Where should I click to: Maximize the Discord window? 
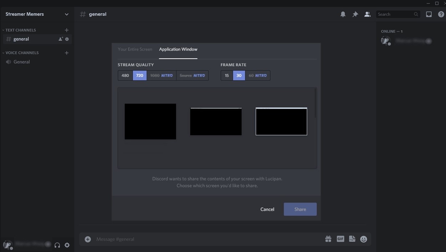pos(437,3)
